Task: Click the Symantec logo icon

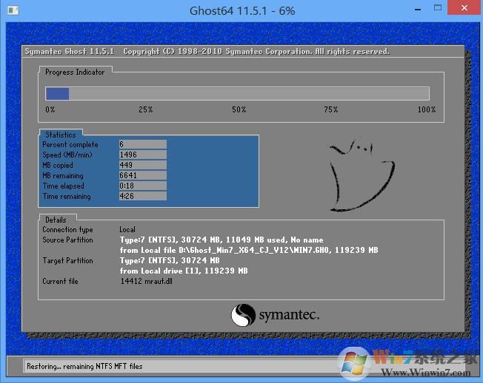Action: (242, 316)
